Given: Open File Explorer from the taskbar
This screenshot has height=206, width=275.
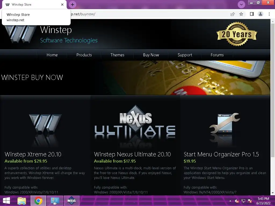Looking at the screenshot, I should coord(22,201).
